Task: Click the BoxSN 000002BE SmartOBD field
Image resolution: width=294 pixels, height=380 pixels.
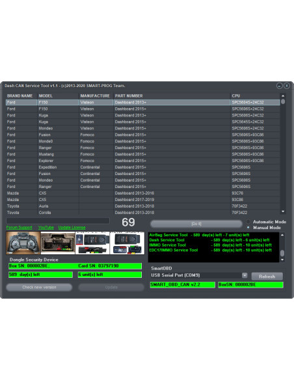Action: (250, 284)
